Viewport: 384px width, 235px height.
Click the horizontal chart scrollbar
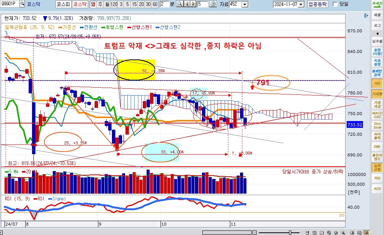[x=227, y=233]
